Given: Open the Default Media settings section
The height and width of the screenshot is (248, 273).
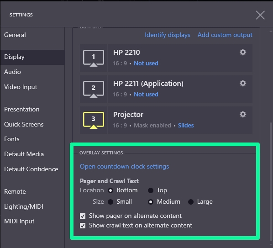Looking at the screenshot, I should pyautogui.click(x=32, y=154).
